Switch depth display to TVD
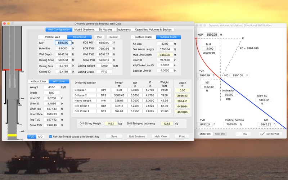Image resolution: width=288 pixels, height=180 pixels. click(32, 137)
